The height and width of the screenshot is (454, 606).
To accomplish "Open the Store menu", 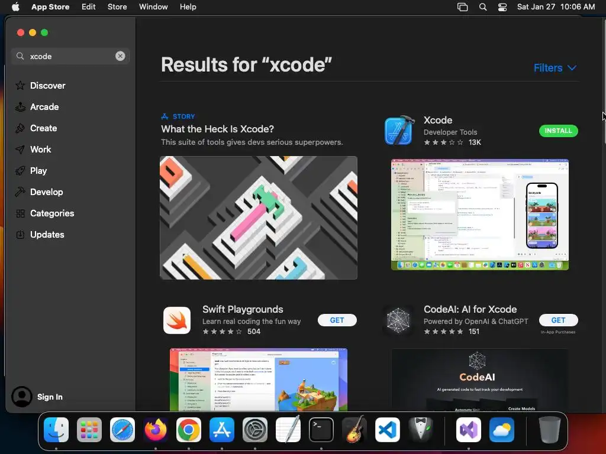I will pyautogui.click(x=117, y=7).
